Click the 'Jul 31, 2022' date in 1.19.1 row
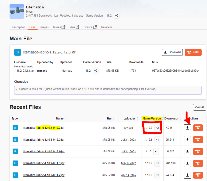 [129, 140]
